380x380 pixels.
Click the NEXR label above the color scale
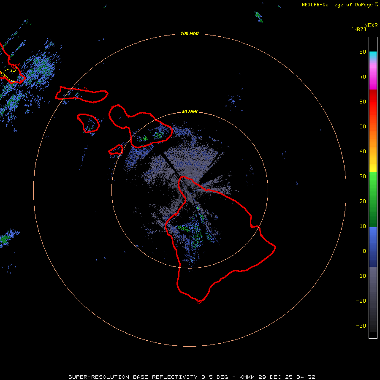click(371, 25)
